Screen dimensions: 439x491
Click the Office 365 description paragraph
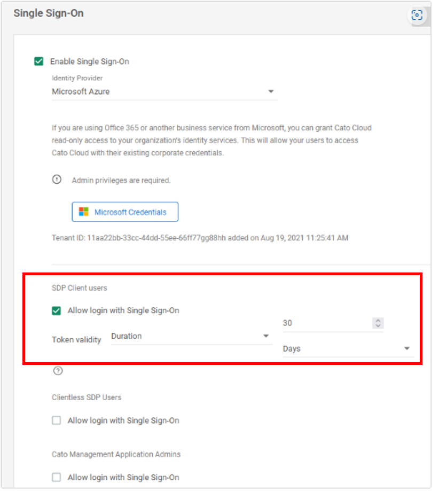pyautogui.click(x=211, y=141)
